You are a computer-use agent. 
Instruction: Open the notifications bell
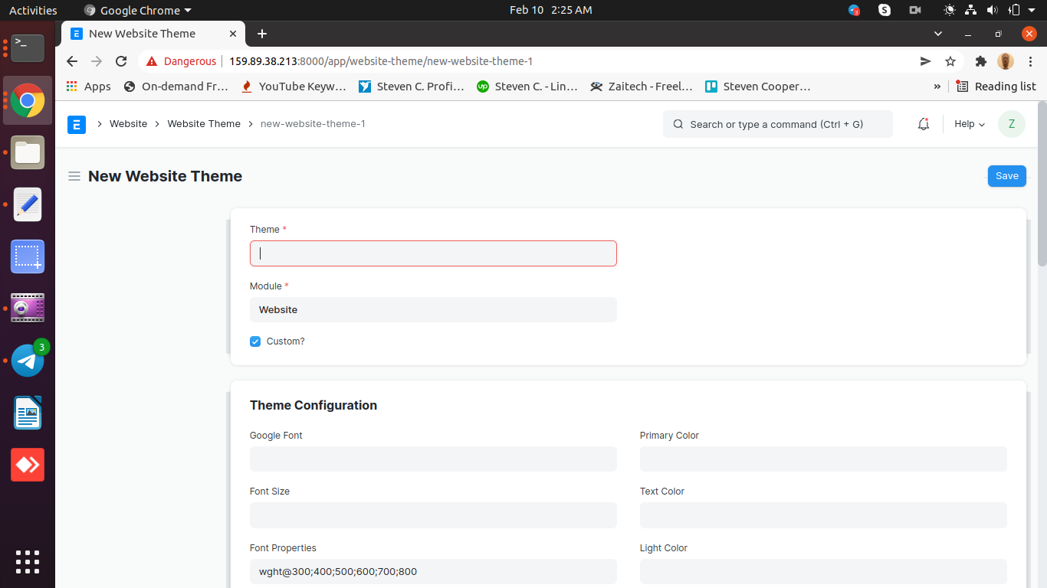923,123
